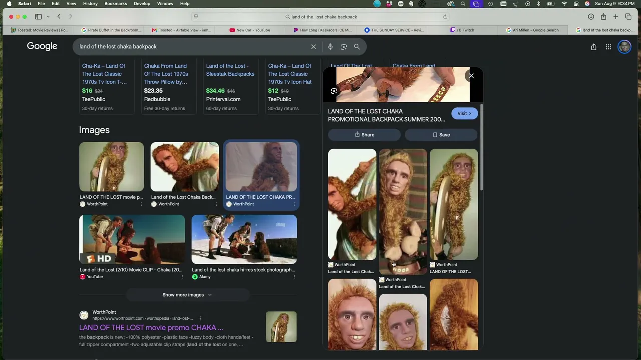Click the Safari address bar
Screen dimensions: 641x360
point(320,17)
